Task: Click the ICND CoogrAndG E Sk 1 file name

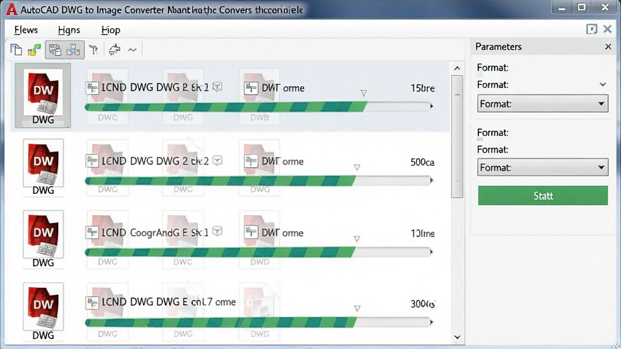Action: coord(155,232)
